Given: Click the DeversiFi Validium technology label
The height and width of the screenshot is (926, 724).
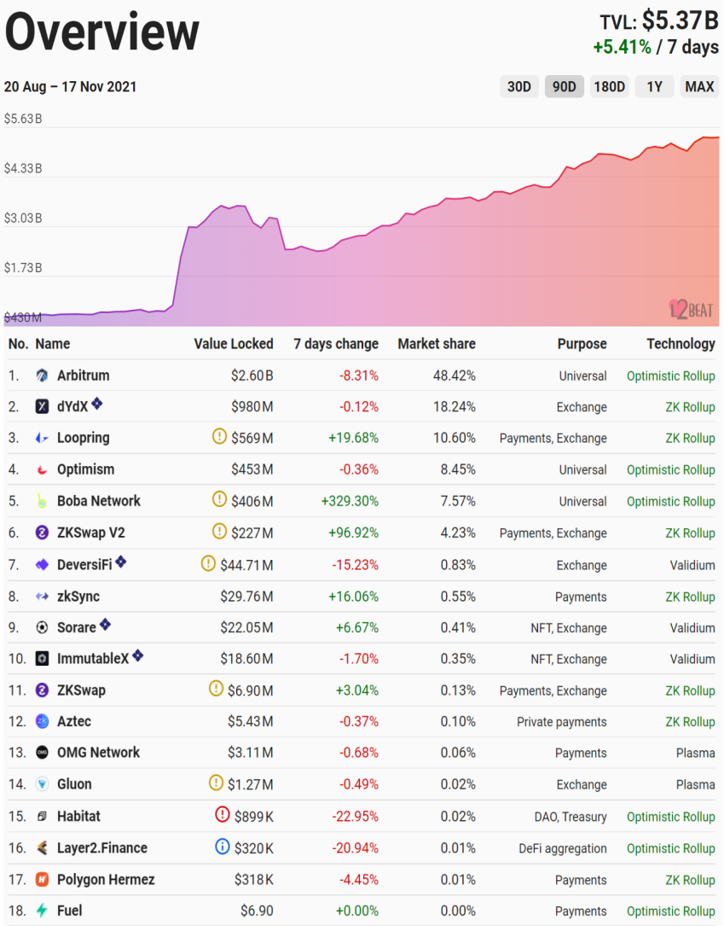Looking at the screenshot, I should (x=692, y=565).
